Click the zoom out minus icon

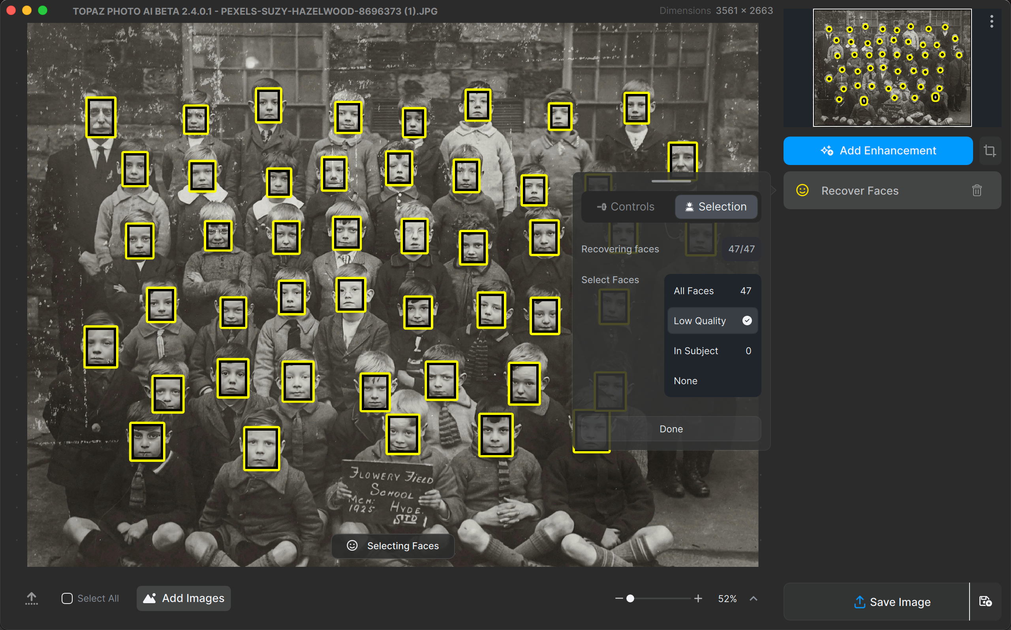pyautogui.click(x=619, y=598)
